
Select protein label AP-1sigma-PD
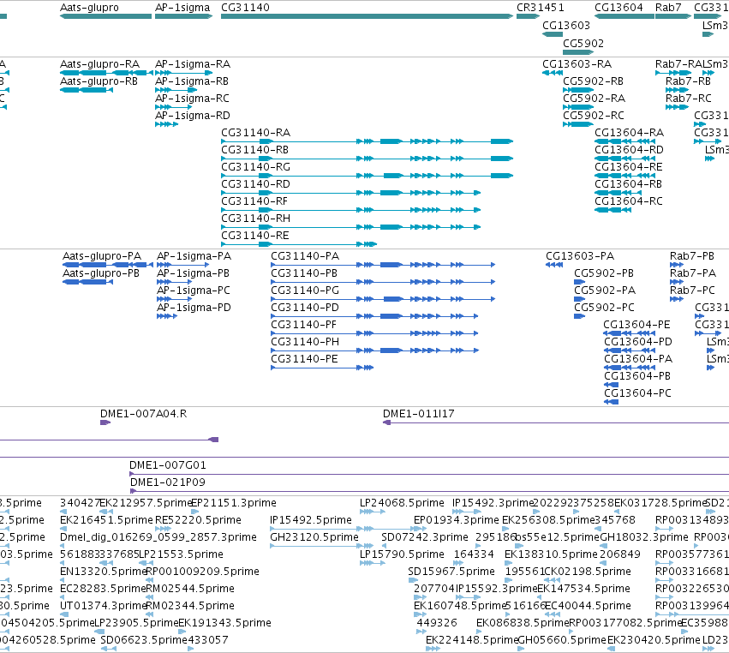194,308
